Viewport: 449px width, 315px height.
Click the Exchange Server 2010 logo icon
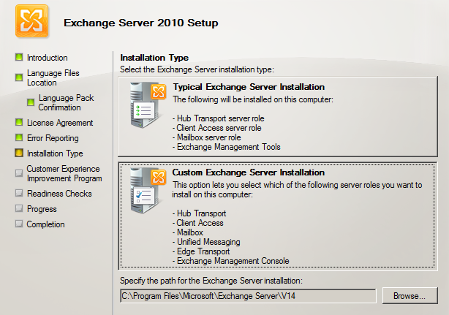pos(31,23)
